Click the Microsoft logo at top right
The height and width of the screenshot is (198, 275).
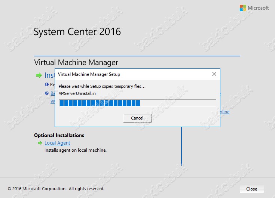coord(254,8)
